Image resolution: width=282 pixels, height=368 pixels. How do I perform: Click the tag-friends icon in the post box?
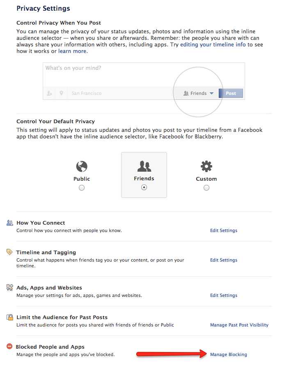point(50,94)
